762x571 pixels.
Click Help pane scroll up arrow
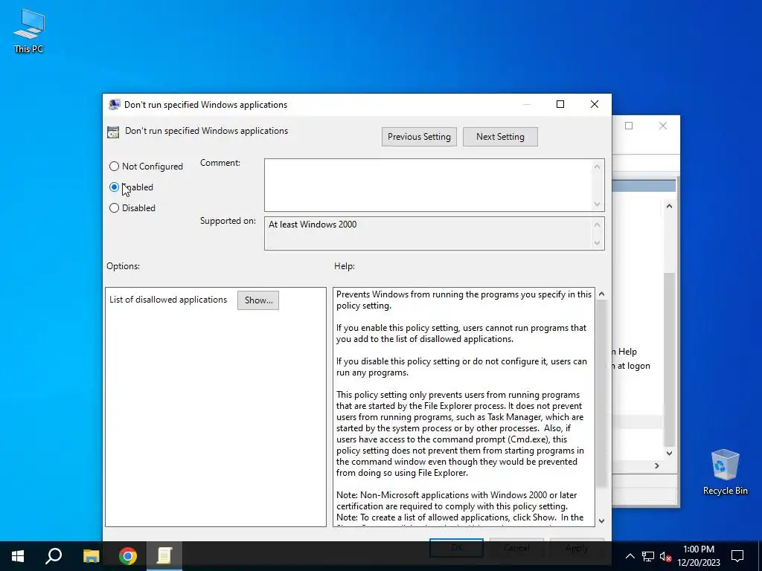coord(601,294)
